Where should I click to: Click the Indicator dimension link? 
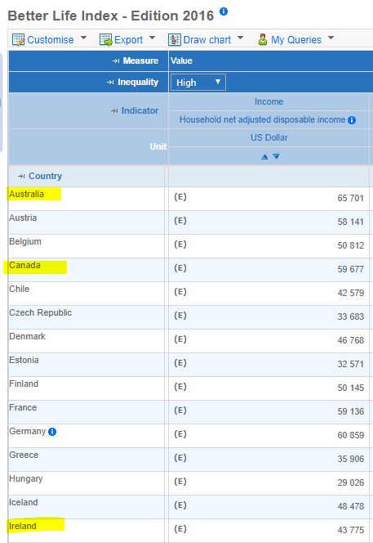tap(140, 110)
